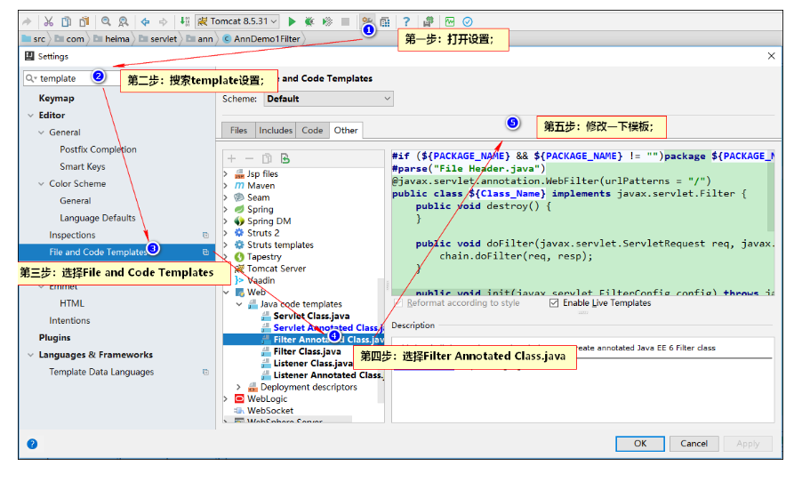
Task: Click the Paste clipboard icon in toolbar
Action: click(84, 21)
